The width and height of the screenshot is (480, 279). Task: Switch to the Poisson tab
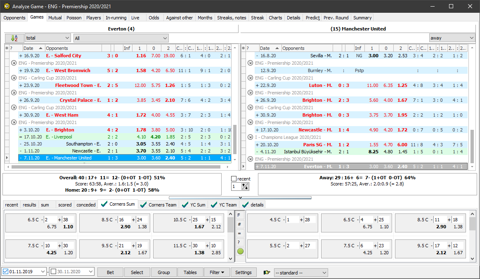click(74, 18)
